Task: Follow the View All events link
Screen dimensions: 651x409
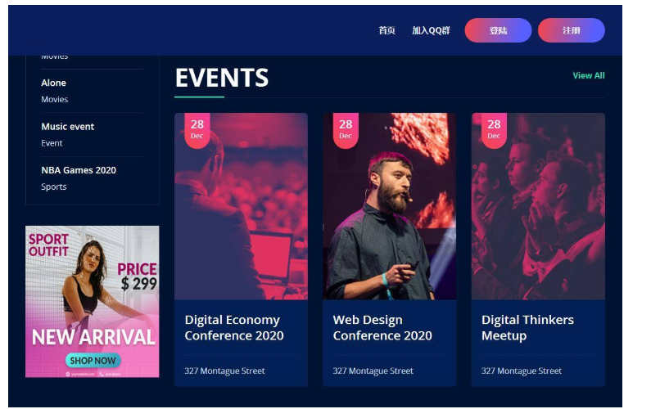Action: pos(588,75)
